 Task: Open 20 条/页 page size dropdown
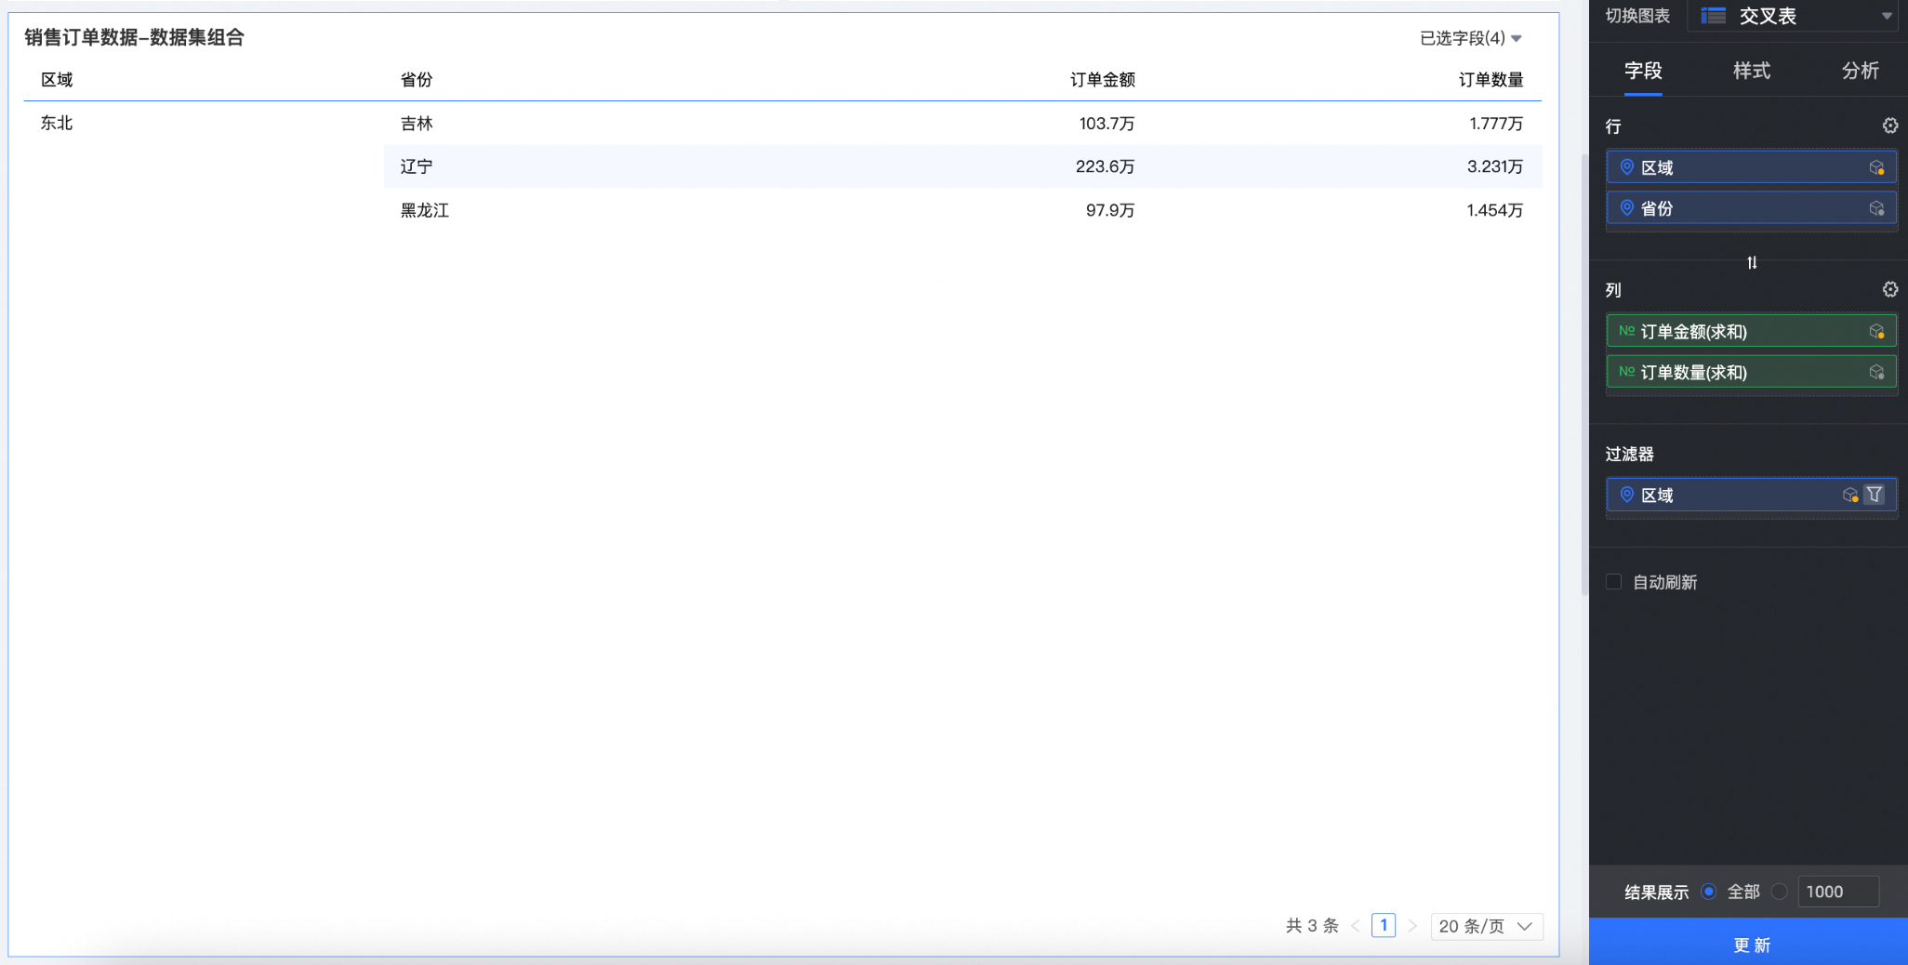point(1486,926)
